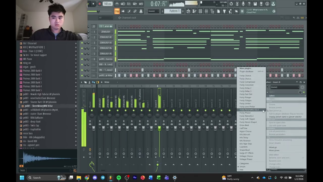Choose Fruity Reeverb 2 from plugin list
This screenshot has height=182, width=323.
251,116
